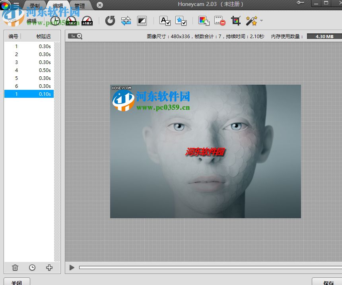Click the yo-yo loop arrows icon
The width and height of the screenshot is (342, 285).
click(x=126, y=21)
